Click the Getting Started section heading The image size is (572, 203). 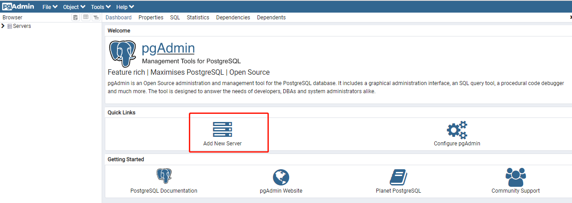126,159
